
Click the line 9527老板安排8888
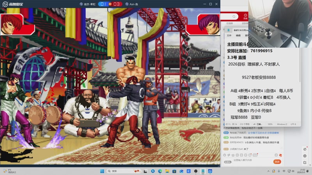click(x=259, y=77)
